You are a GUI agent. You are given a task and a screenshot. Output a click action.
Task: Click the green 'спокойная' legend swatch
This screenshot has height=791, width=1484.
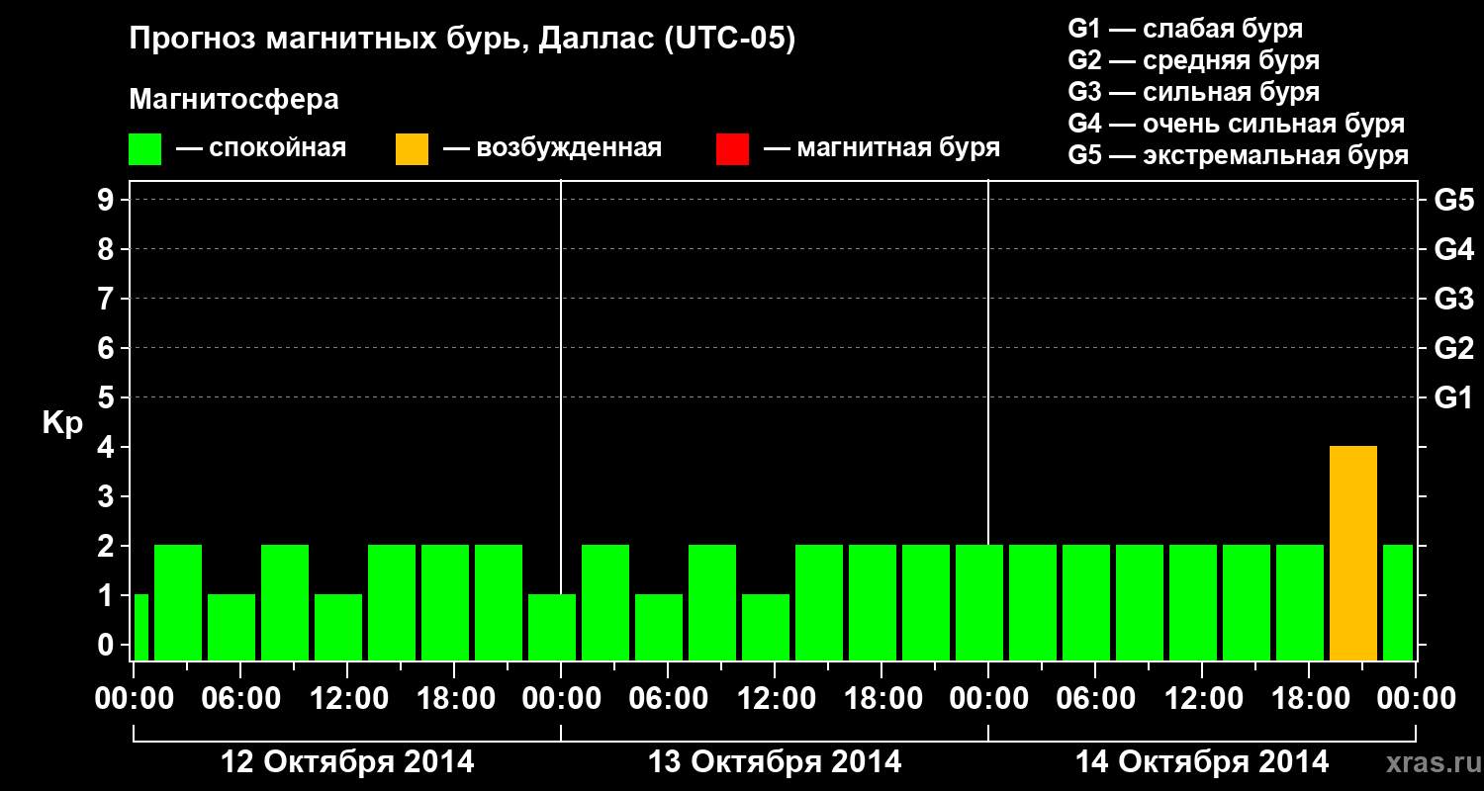point(144,149)
